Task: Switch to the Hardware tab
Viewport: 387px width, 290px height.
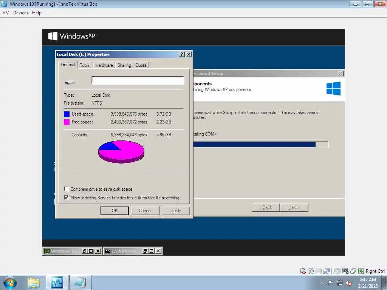Action: [x=104, y=65]
